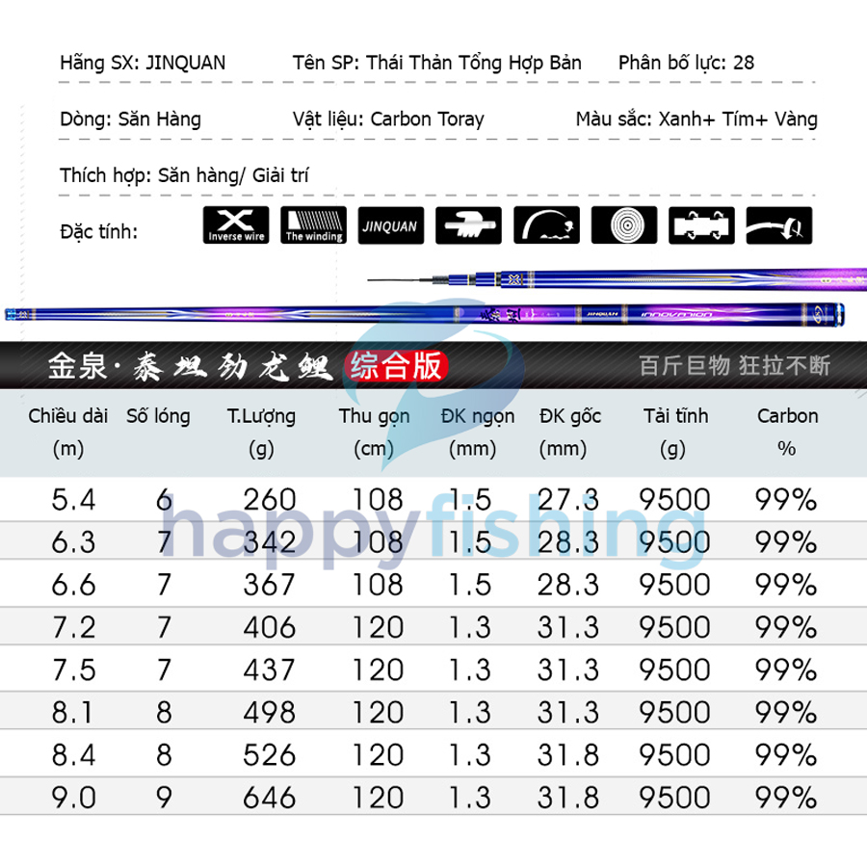Screen dimensions: 867x867
Task: Select the 'Số lóng' column header
Action: tap(158, 416)
